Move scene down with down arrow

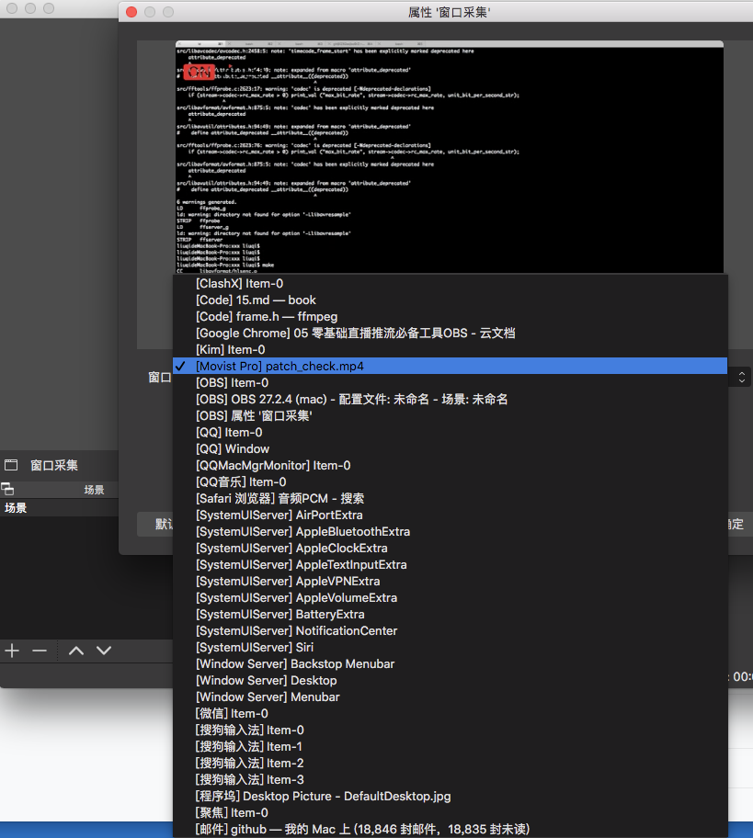point(104,651)
